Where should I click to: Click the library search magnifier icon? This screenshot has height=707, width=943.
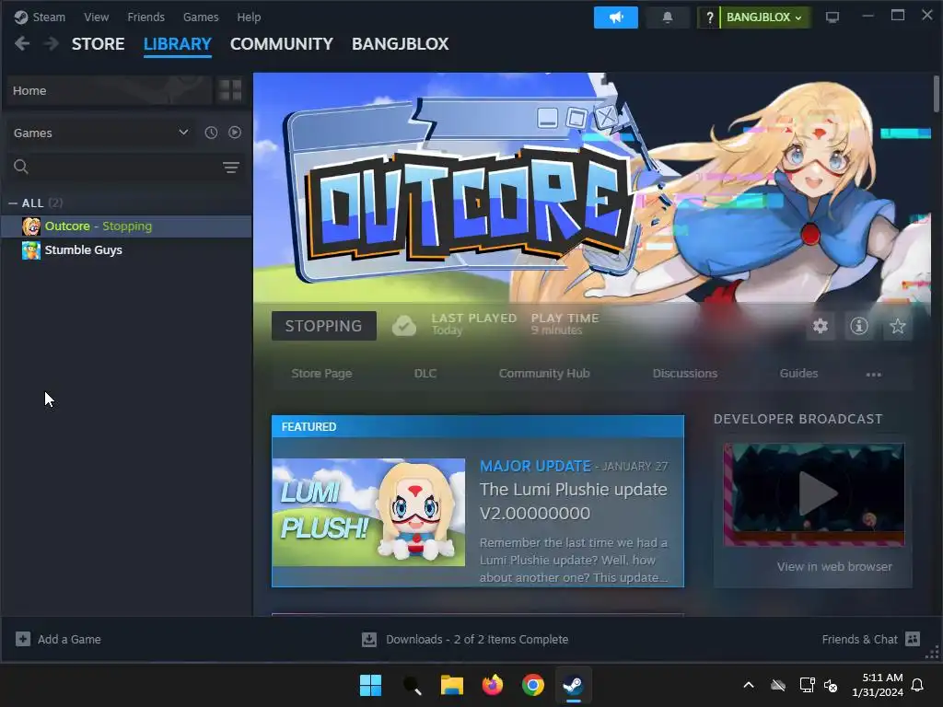coord(21,167)
